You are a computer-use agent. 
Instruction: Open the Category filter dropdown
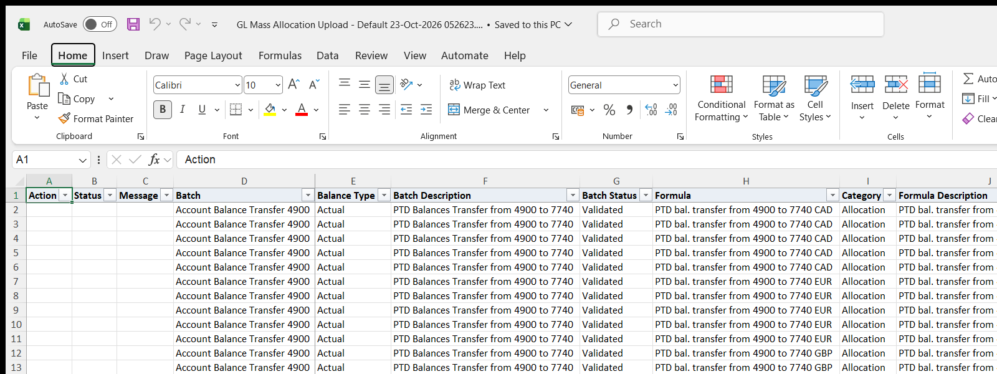coord(889,196)
